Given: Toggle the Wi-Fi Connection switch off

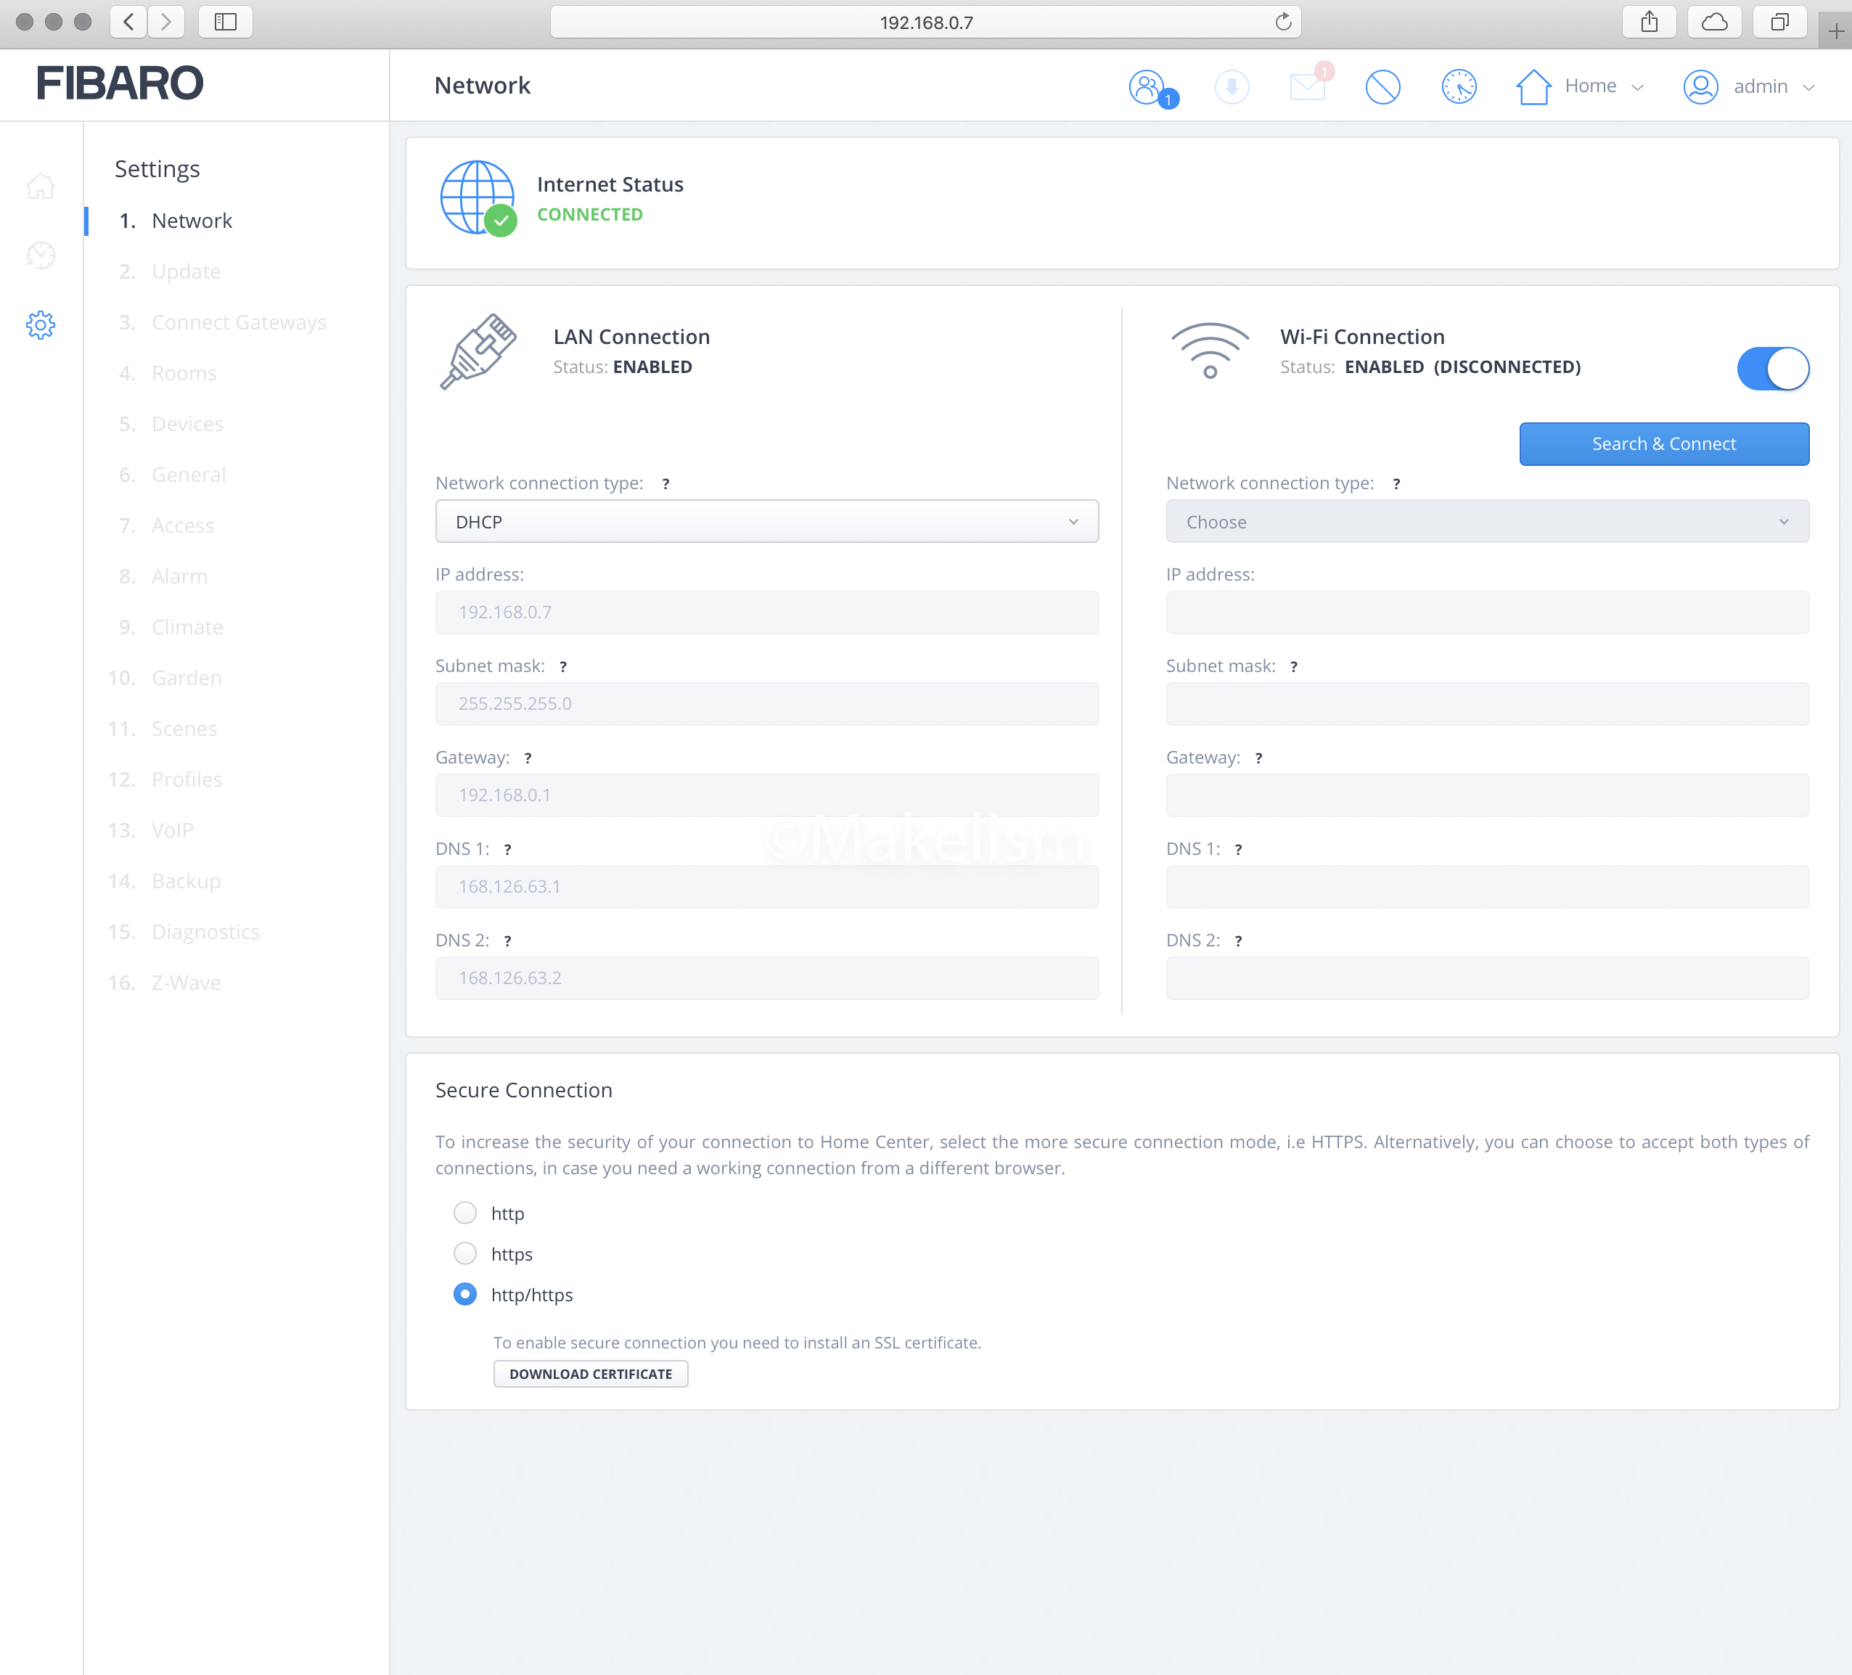Looking at the screenshot, I should (1772, 369).
